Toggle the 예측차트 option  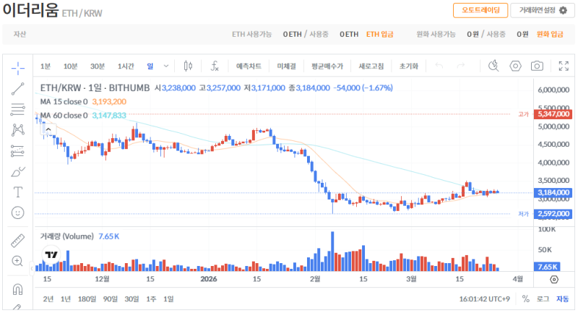click(249, 66)
